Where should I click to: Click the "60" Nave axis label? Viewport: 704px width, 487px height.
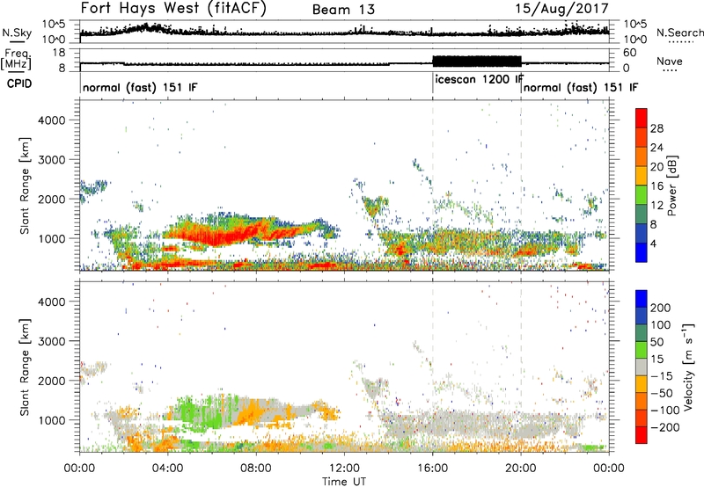click(x=630, y=53)
